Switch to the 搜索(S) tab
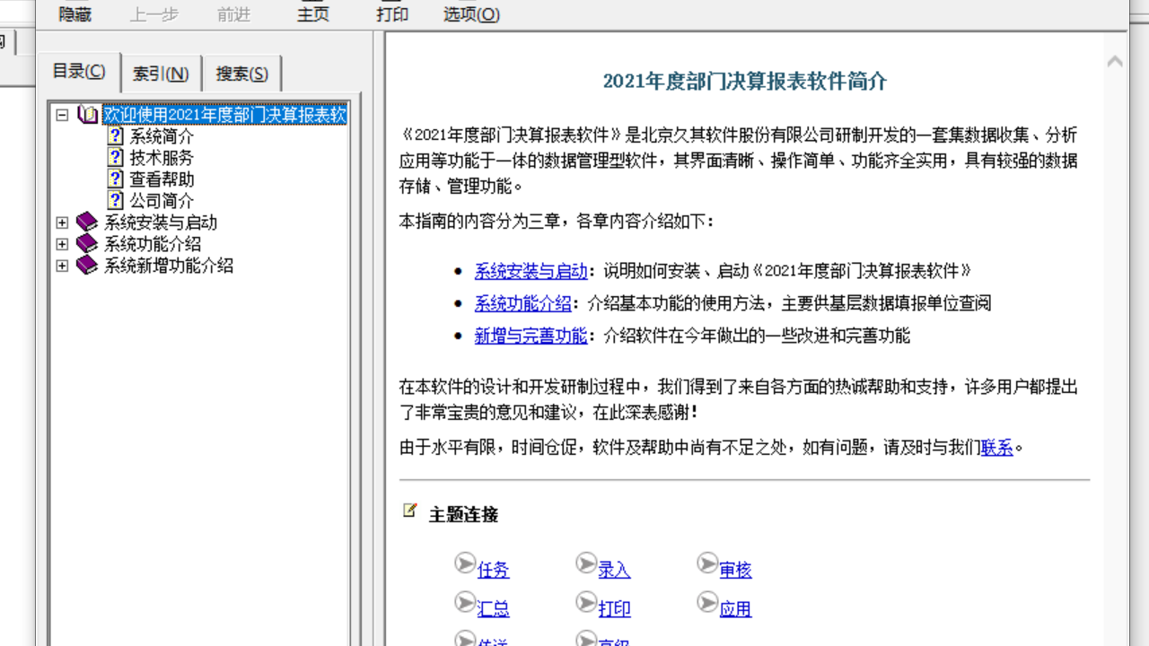Screen dimensions: 1149x646 pyautogui.click(x=241, y=74)
